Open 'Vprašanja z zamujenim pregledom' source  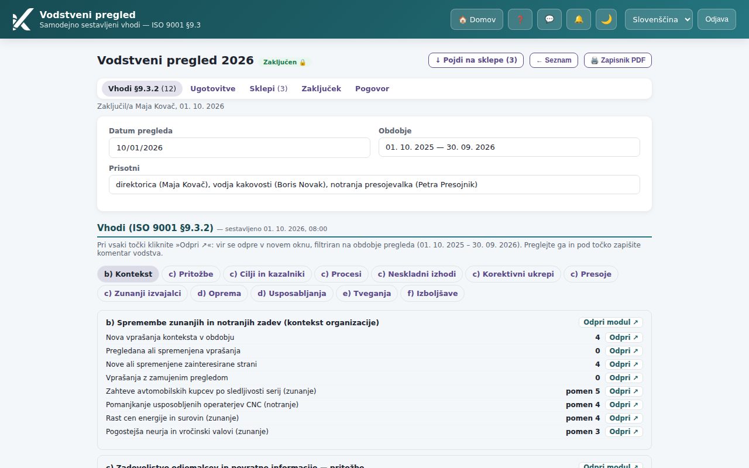[624, 378]
